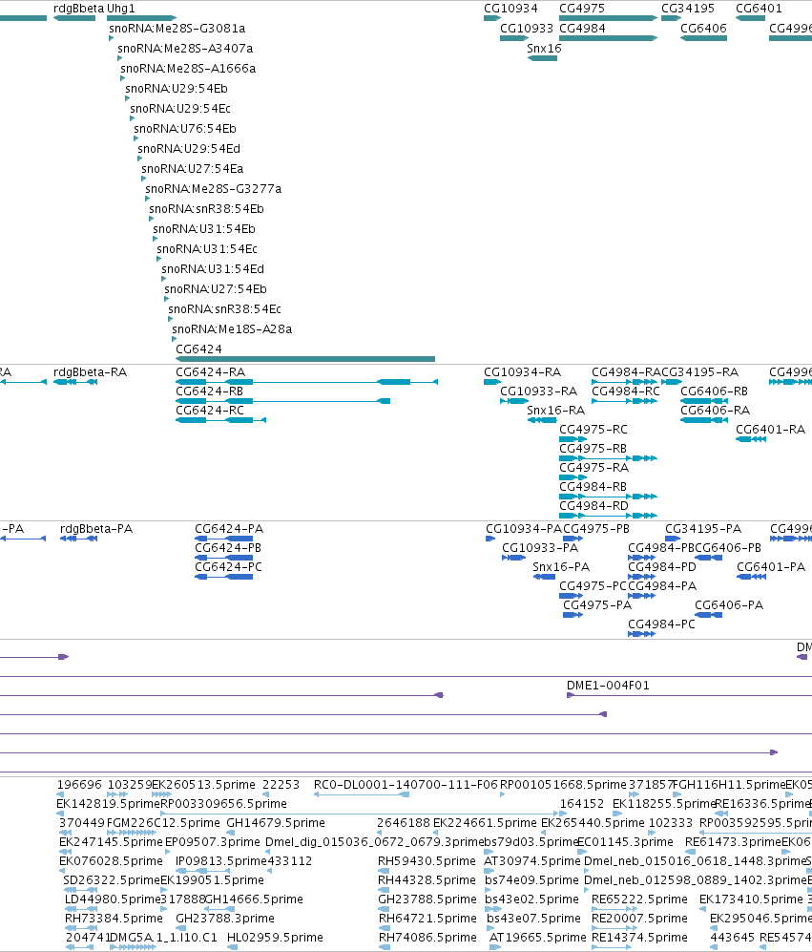812x952 pixels.
Task: Select snoRNA:Me28S-A1666a feature label
Action: click(x=188, y=69)
